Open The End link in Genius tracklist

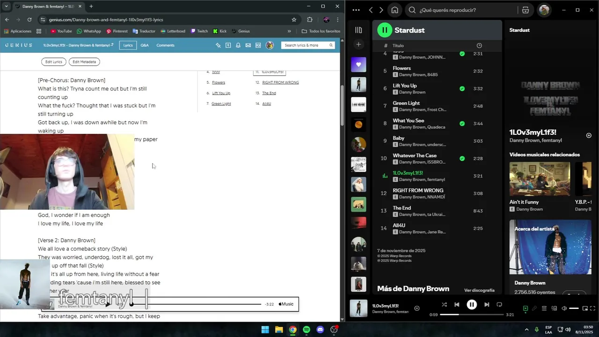pyautogui.click(x=269, y=93)
